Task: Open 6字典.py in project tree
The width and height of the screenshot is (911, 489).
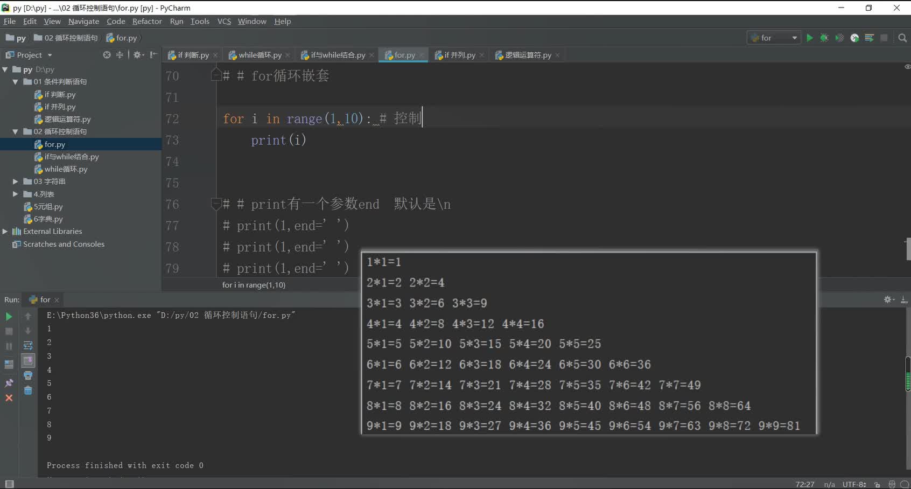Action: click(x=44, y=219)
